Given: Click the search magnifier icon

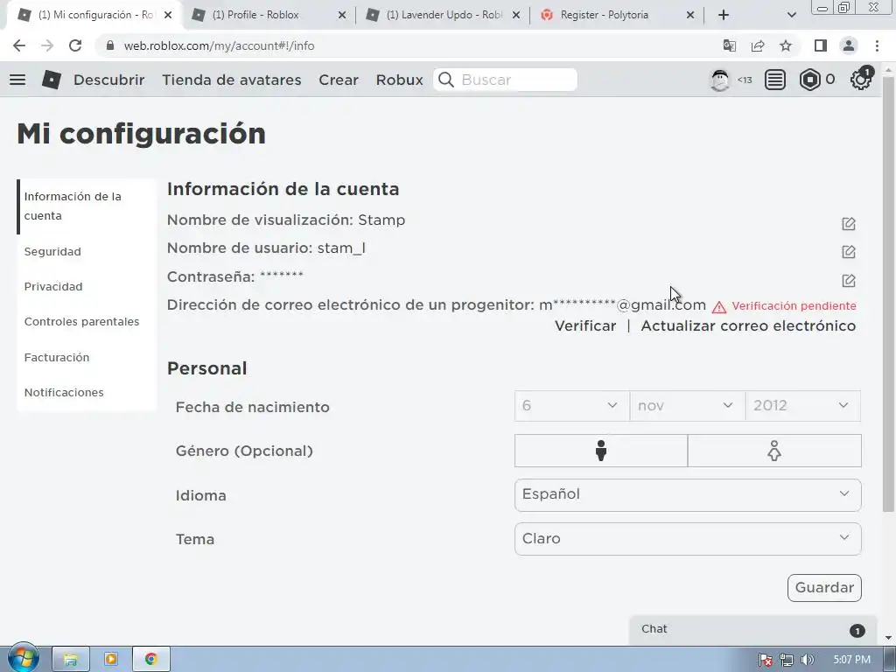Looking at the screenshot, I should (446, 80).
